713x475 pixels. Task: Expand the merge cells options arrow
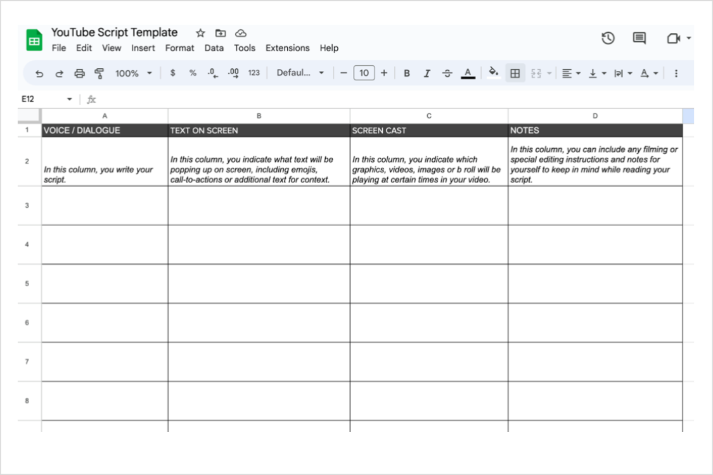click(x=549, y=73)
